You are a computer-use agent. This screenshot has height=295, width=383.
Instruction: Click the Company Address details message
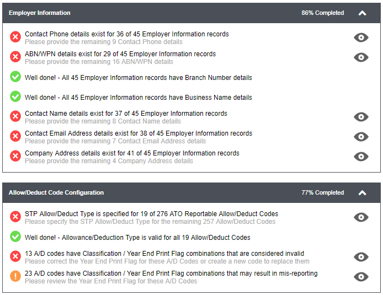[132, 153]
